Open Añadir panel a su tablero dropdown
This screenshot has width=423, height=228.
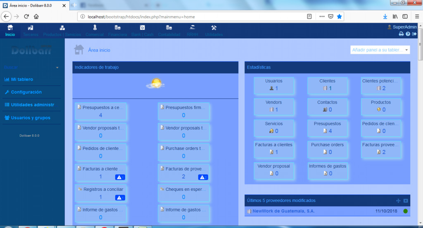380,50
